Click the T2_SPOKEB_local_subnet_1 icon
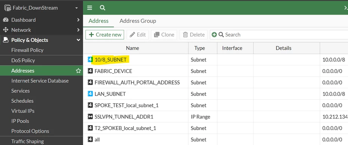The height and width of the screenshot is (145, 348). point(90,128)
